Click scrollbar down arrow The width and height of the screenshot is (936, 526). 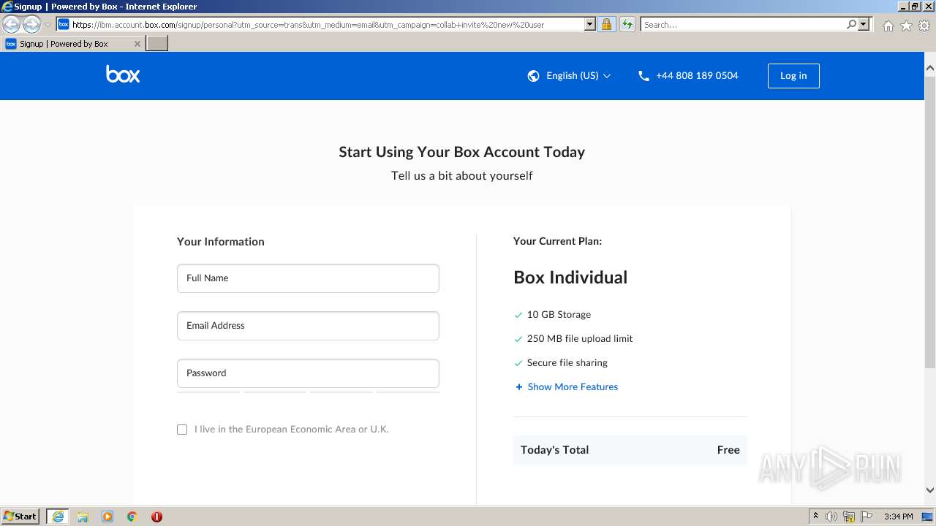click(x=930, y=490)
